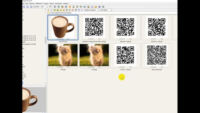Click the last green icon in main toolbar
Image resolution: width=200 pixels, height=113 pixels.
[x=103, y=7]
